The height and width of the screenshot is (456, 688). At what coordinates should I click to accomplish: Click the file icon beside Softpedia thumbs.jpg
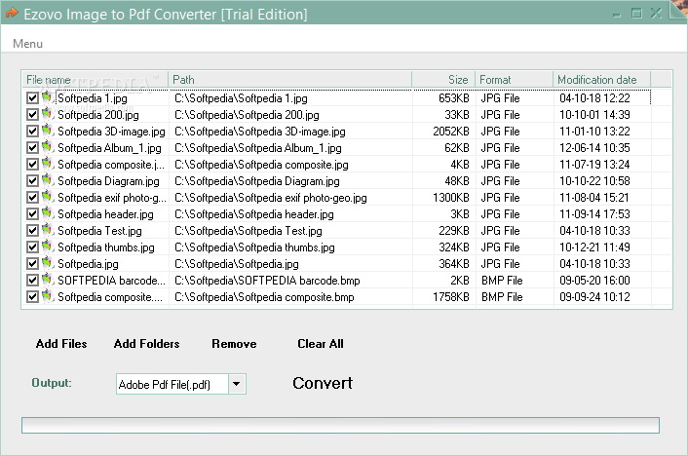pos(48,247)
